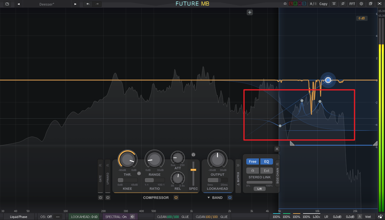Expand the Gate panel
Viewport: 385px width, 220px height.
click(101, 165)
